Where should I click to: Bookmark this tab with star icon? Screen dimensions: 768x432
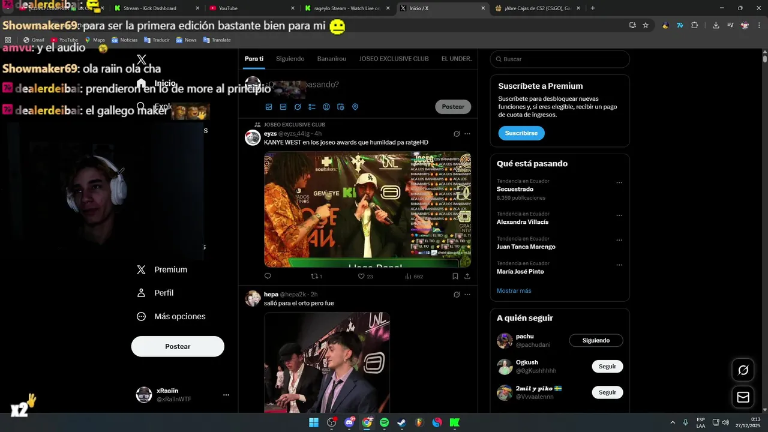click(646, 25)
